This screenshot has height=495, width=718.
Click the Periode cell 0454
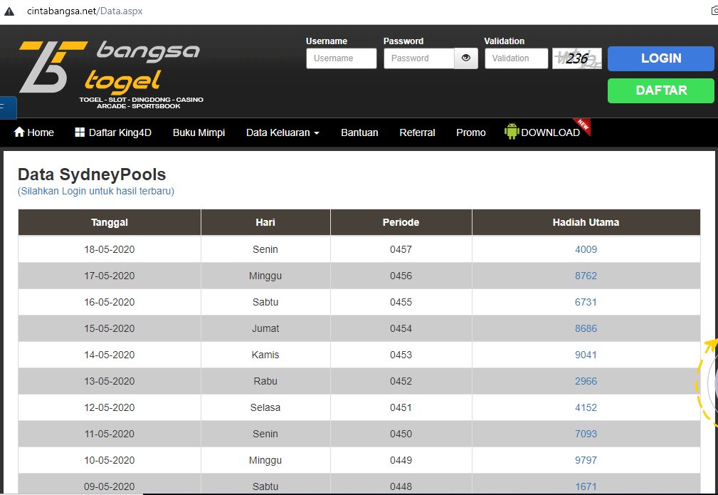pos(401,328)
